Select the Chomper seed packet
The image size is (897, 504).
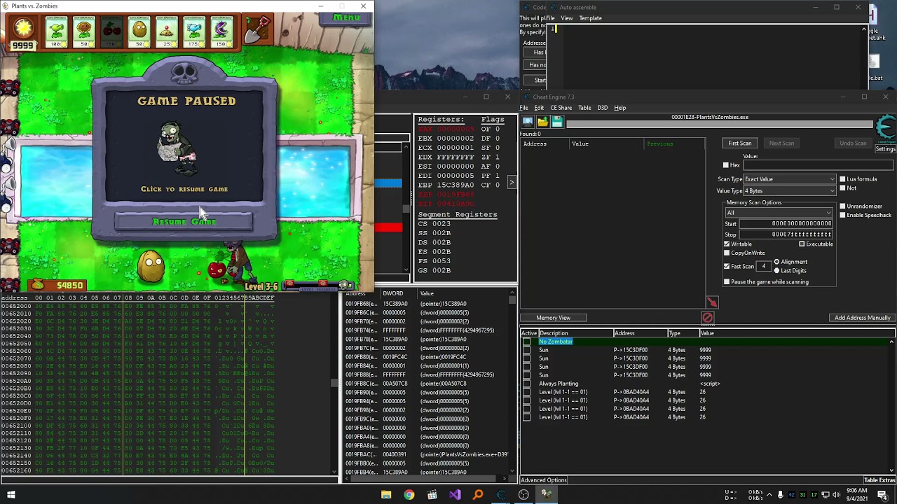click(221, 32)
